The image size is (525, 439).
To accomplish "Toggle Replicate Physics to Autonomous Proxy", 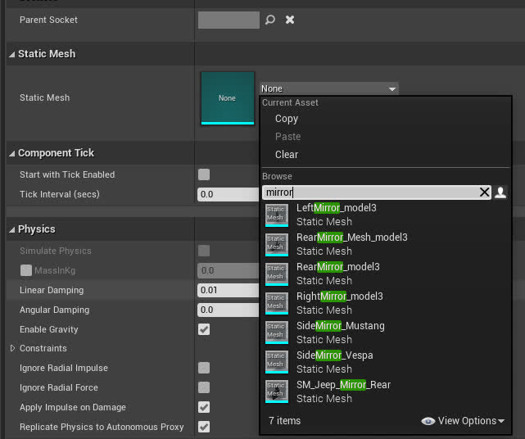I will tap(204, 427).
